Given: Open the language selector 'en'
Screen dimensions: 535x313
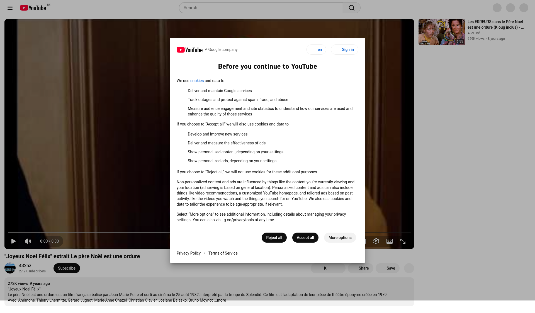Looking at the screenshot, I should click(316, 50).
